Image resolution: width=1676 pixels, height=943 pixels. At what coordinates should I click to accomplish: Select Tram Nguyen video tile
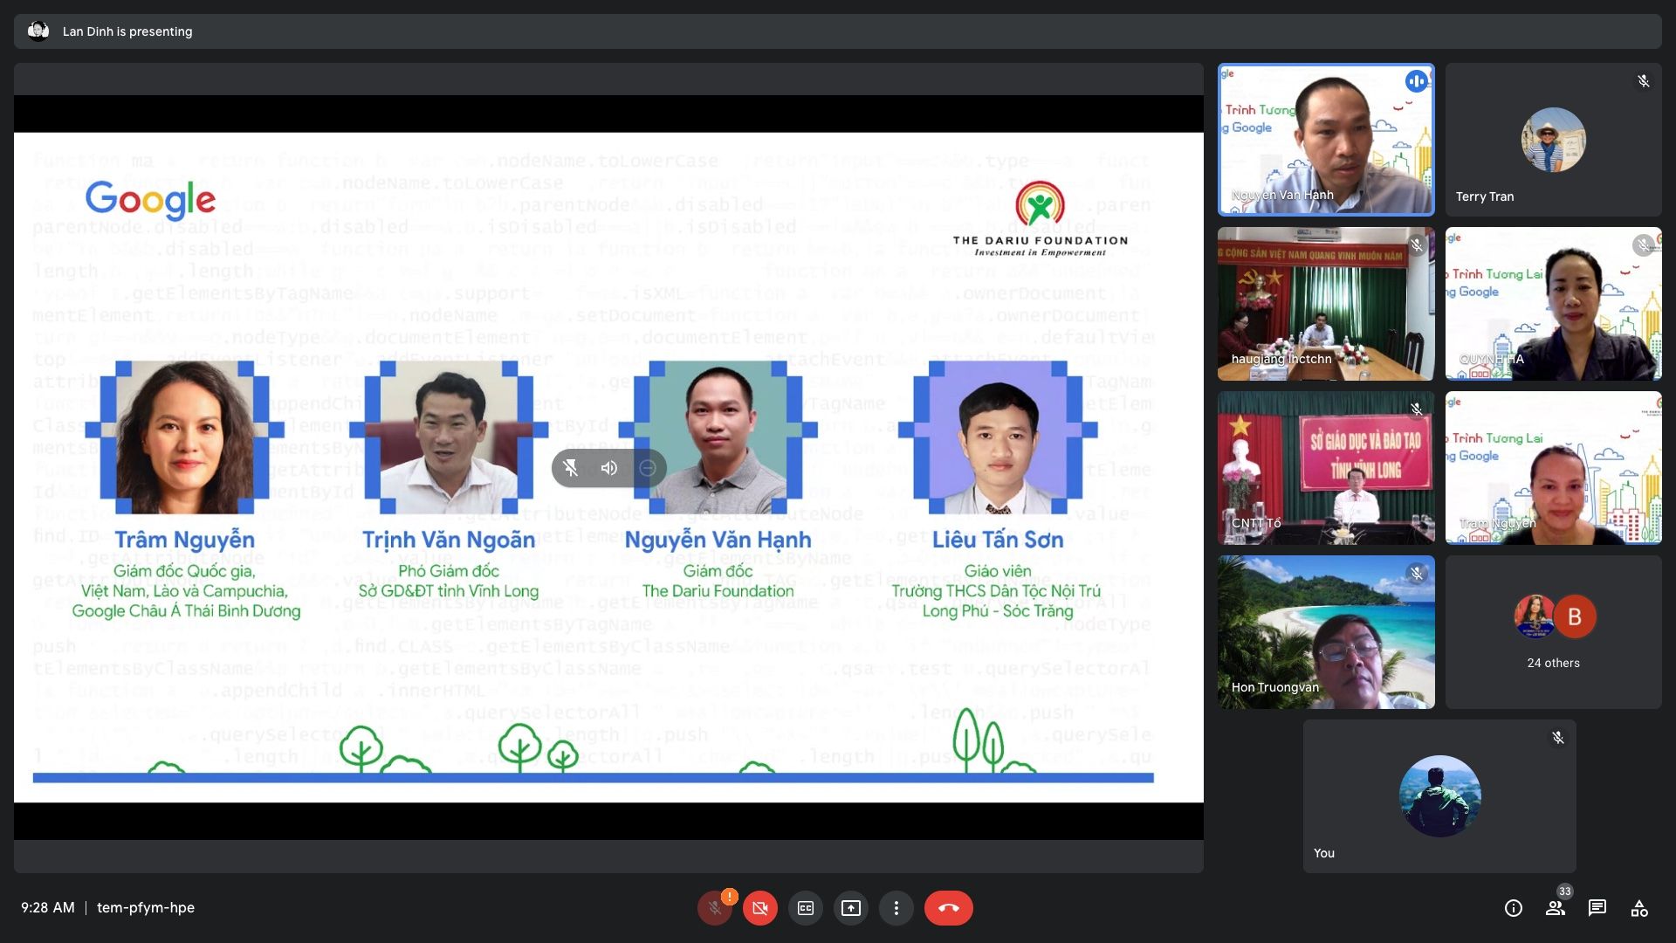tap(1554, 468)
